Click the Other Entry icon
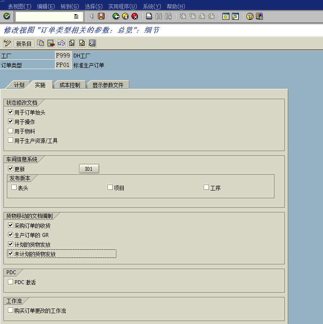The width and height of the screenshot is (323, 324). (92, 43)
